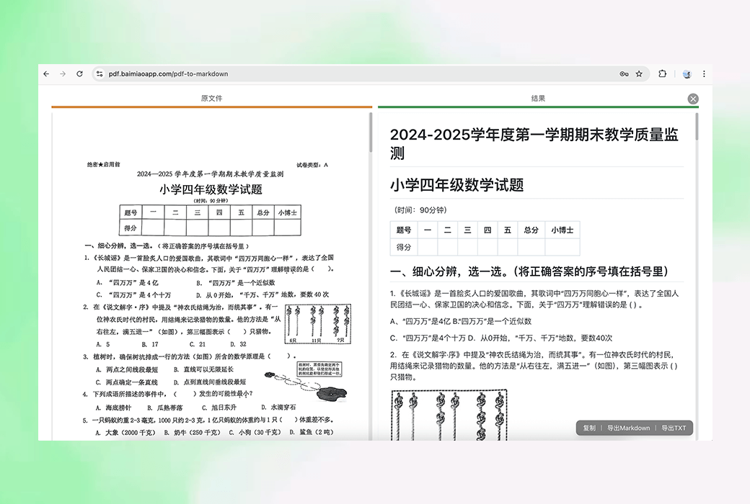750x504 pixels.
Task: Select the 结果 tab header
Action: click(x=538, y=98)
